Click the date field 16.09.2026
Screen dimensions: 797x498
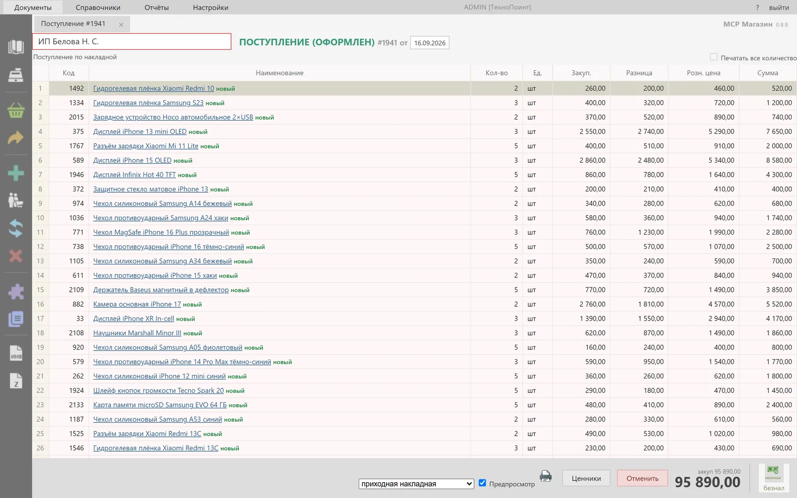(x=429, y=43)
